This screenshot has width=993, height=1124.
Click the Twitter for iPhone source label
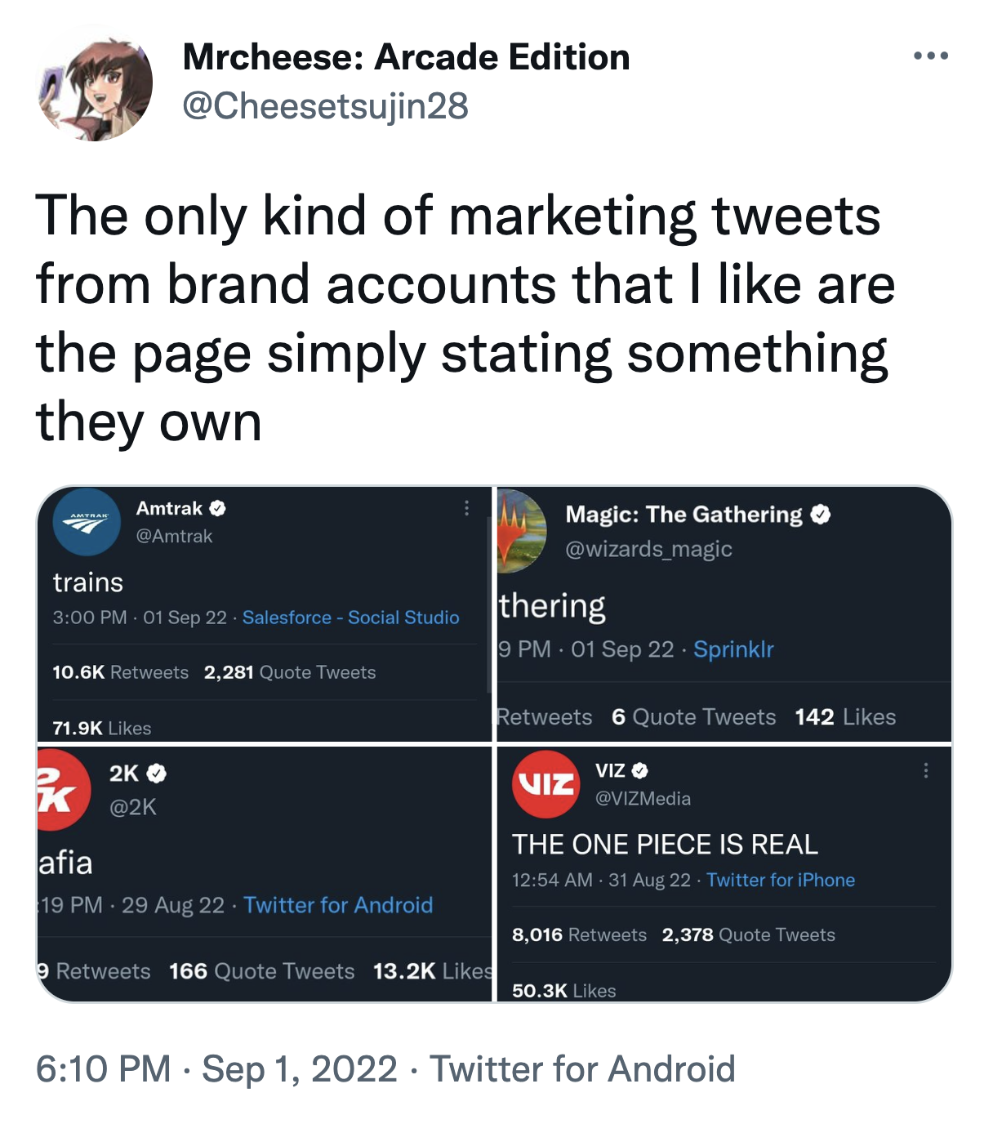(781, 880)
